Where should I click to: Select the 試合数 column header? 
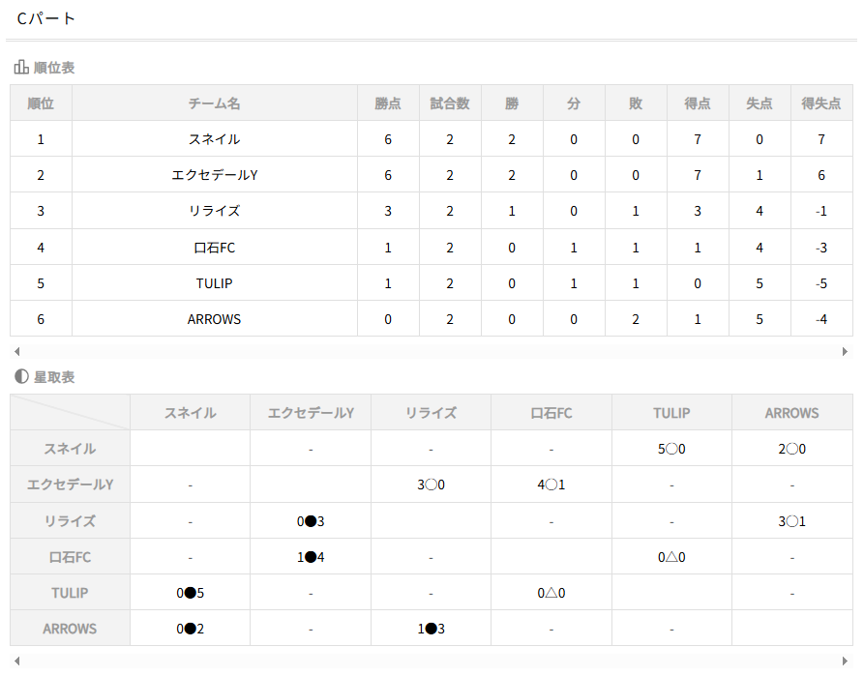tap(450, 103)
